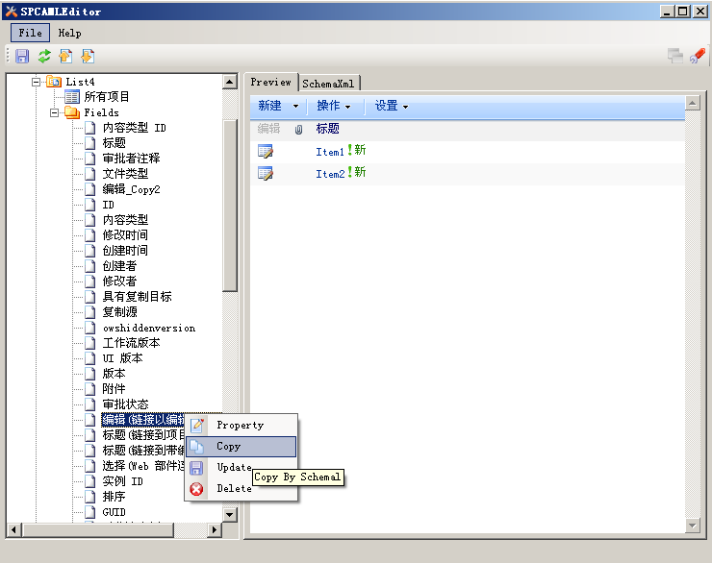712x563 pixels.
Task: Click the document icon next to 审批状态
Action: pos(90,404)
